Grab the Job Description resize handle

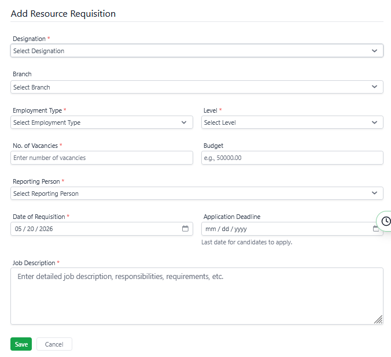378,319
